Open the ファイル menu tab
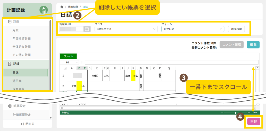 [68, 56]
